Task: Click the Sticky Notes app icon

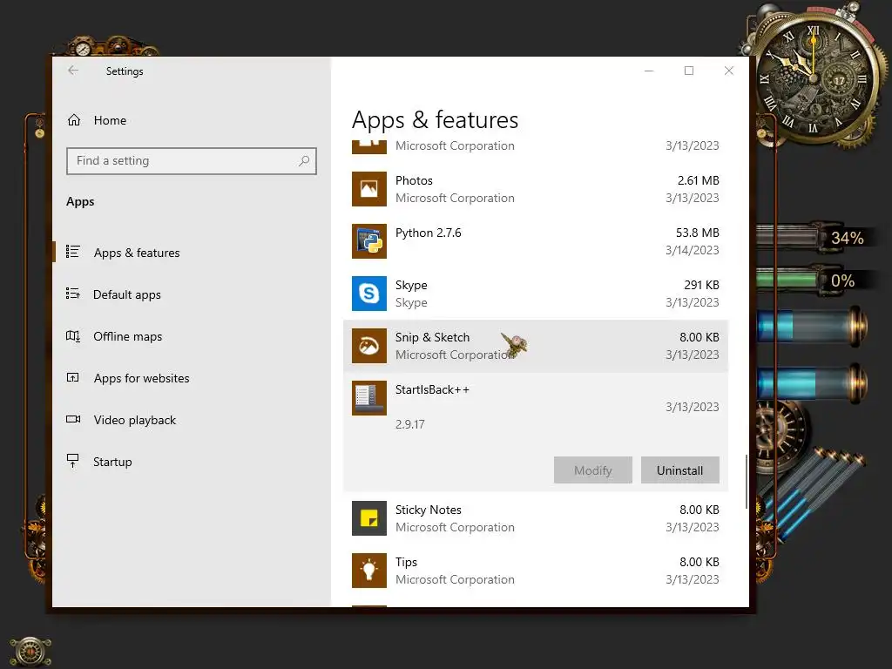Action: tap(369, 518)
